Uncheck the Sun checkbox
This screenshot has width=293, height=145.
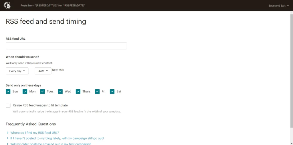8,91
